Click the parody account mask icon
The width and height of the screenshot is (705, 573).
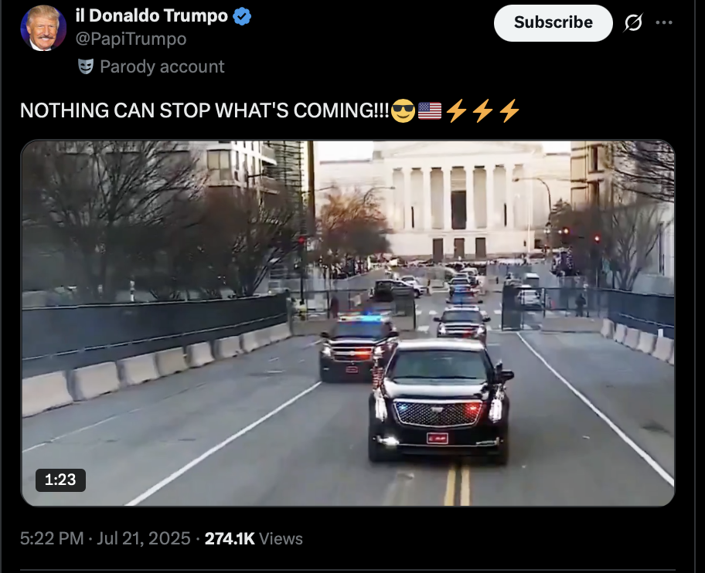(x=86, y=66)
